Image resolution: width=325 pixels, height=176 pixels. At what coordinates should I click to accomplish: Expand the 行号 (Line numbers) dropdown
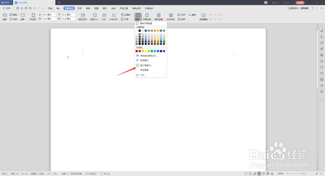125,19
